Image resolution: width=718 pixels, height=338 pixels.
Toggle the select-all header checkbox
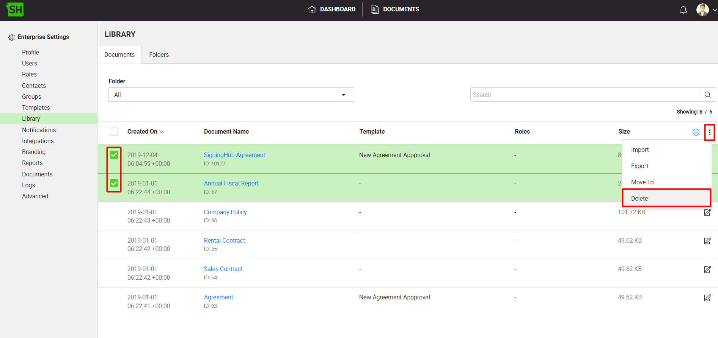click(114, 132)
